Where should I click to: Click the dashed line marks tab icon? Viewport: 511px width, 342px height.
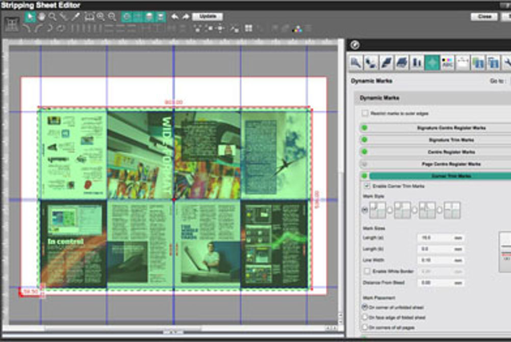[463, 62]
